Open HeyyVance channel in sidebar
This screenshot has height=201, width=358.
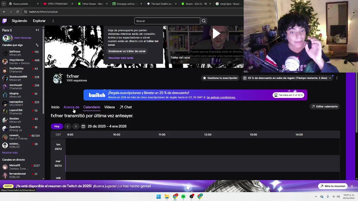coord(21,61)
